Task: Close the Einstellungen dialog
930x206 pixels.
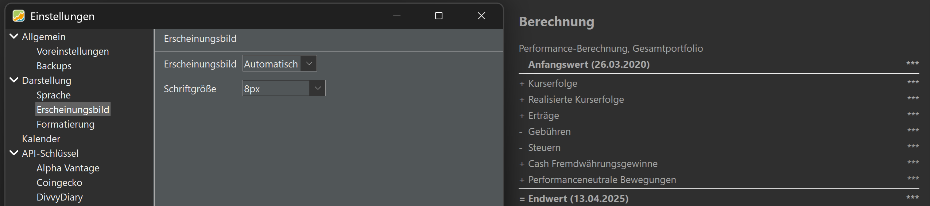Action: coord(481,16)
